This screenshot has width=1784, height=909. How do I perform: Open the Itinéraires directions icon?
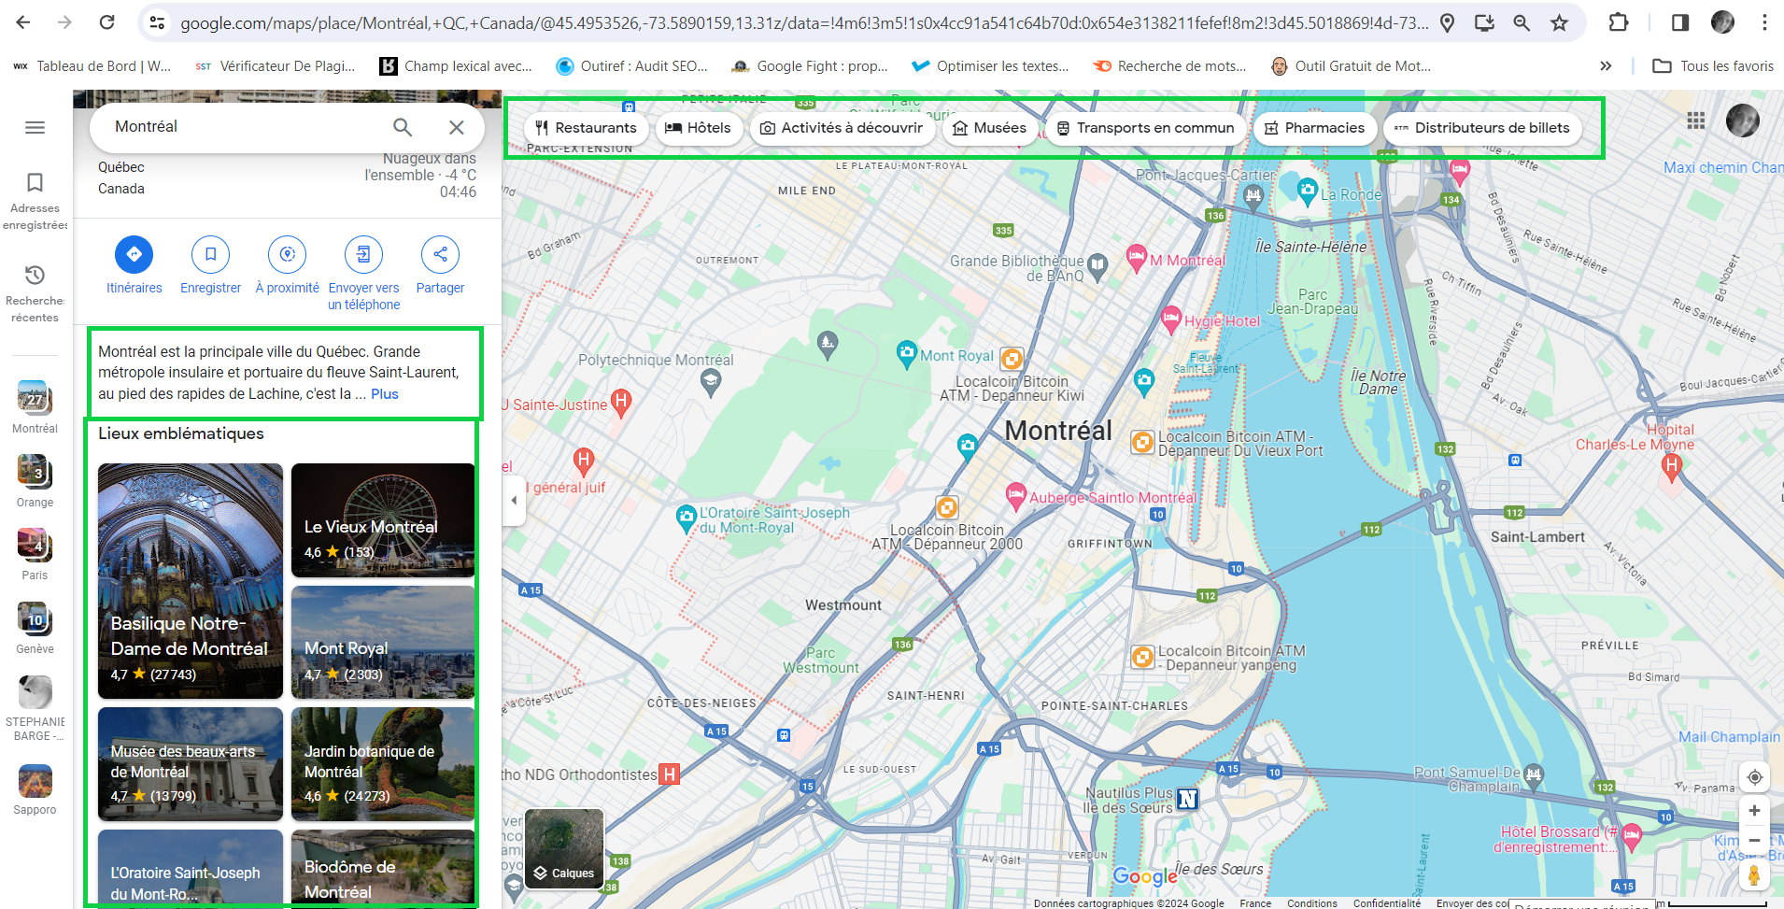click(134, 253)
